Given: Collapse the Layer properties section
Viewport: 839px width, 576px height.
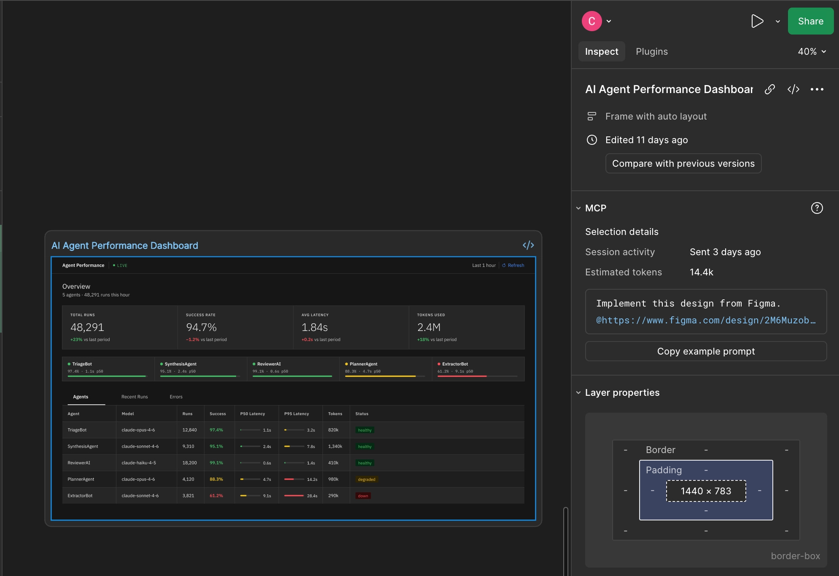Looking at the screenshot, I should tap(578, 392).
